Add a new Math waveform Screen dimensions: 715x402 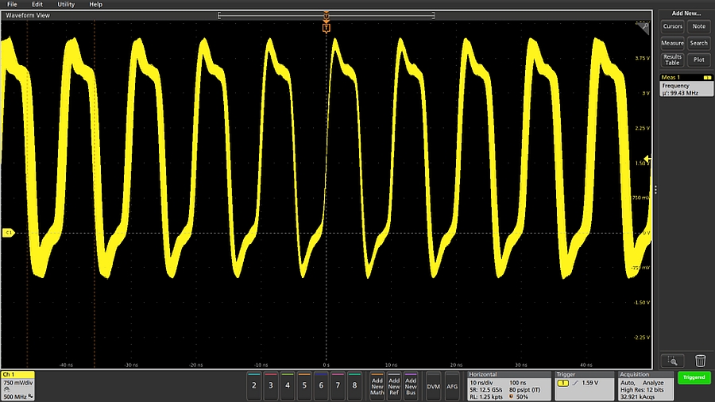[x=377, y=385]
